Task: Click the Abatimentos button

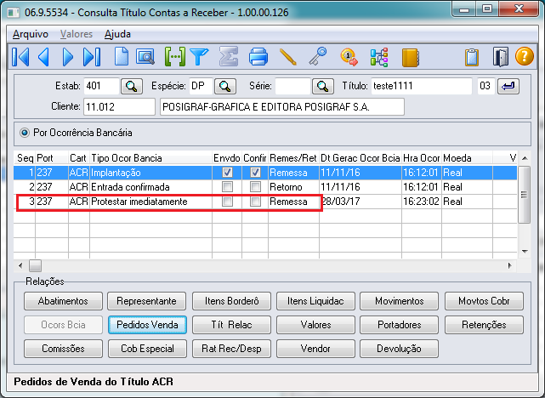Action: [x=63, y=301]
